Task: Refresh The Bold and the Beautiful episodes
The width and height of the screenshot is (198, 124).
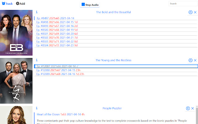Action: [x=191, y=12]
